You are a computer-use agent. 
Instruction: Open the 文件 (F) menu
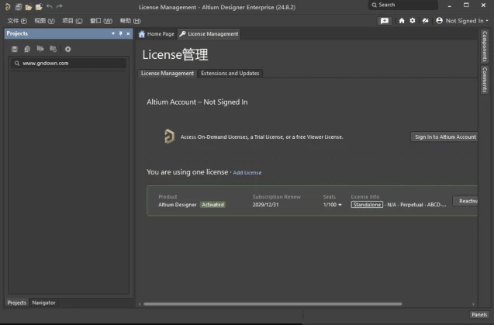click(x=17, y=21)
